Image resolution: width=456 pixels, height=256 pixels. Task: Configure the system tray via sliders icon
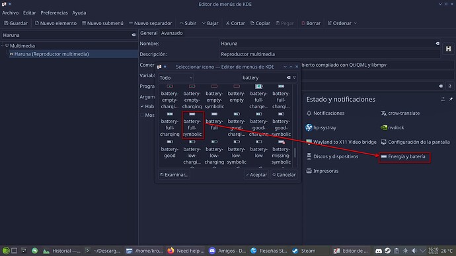click(x=443, y=99)
